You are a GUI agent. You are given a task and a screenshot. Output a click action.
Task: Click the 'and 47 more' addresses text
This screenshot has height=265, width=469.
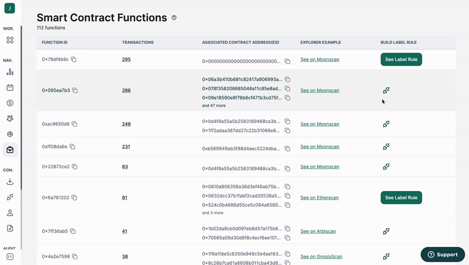point(213,106)
